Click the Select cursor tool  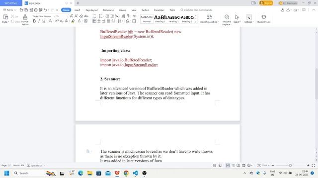(237, 19)
